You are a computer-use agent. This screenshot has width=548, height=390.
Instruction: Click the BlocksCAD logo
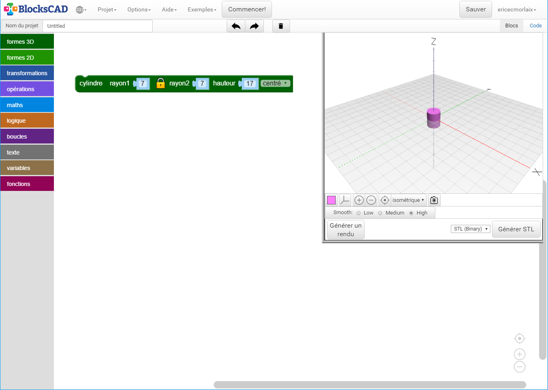coord(36,9)
